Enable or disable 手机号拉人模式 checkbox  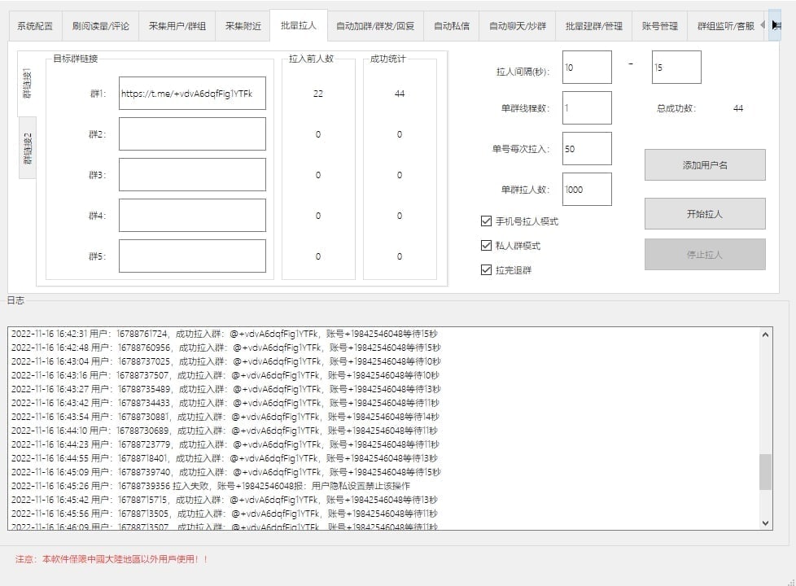pyautogui.click(x=487, y=221)
